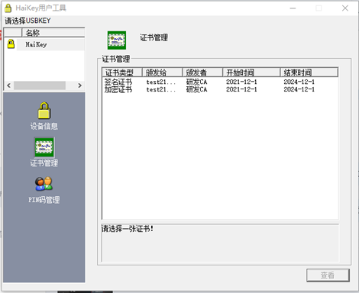Click 研发CA in the 加密证书 row

(x=196, y=89)
